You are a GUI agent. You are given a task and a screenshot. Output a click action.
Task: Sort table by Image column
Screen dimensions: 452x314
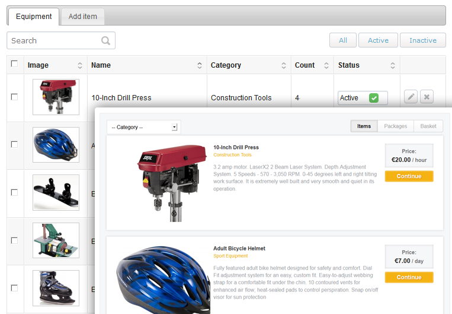click(x=80, y=65)
